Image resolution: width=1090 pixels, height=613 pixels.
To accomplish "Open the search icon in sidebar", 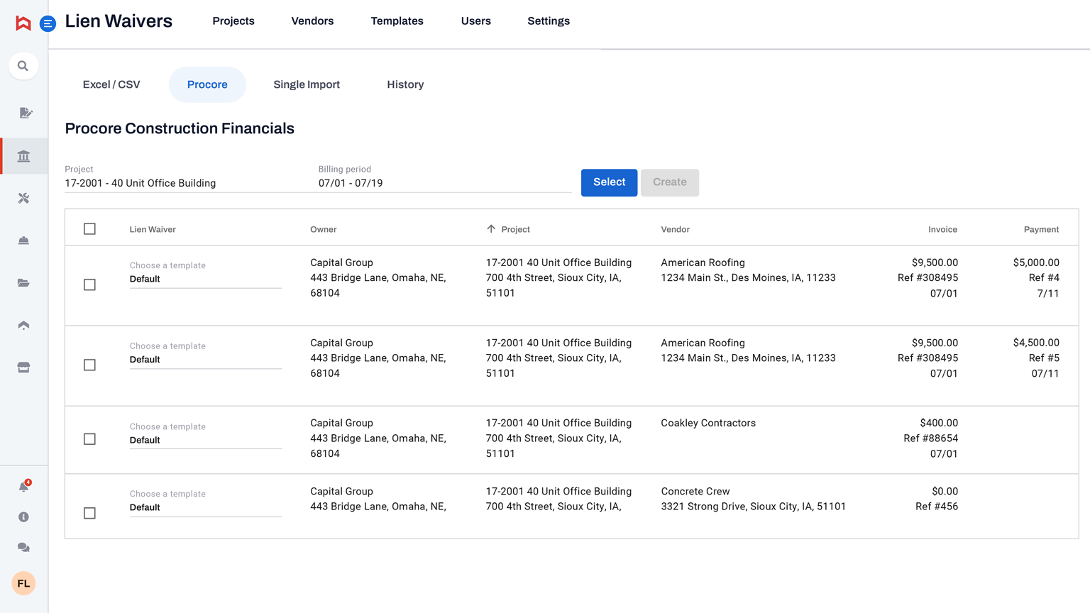I will coord(23,66).
